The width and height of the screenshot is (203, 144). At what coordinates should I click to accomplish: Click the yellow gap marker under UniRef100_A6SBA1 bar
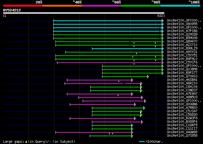pyautogui.click(x=119, y=81)
